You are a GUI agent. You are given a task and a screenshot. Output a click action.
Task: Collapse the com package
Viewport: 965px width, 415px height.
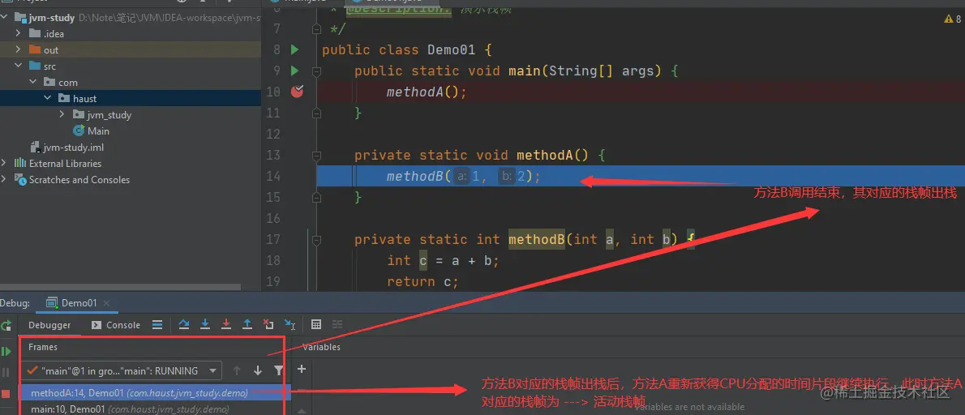coord(33,82)
